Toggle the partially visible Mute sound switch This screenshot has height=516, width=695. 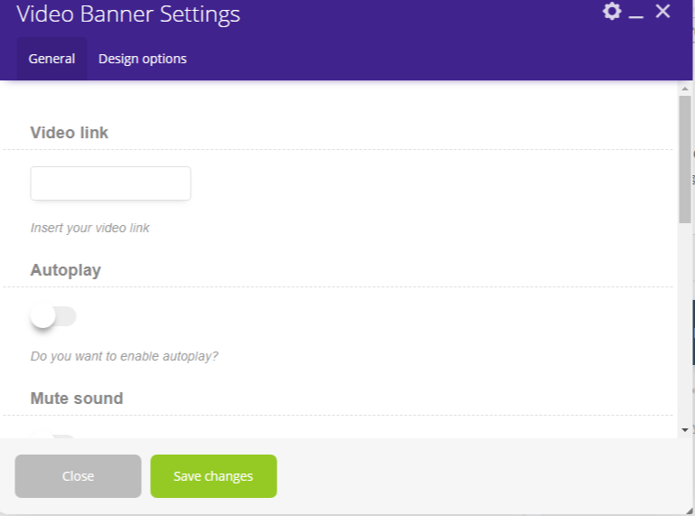(x=53, y=437)
